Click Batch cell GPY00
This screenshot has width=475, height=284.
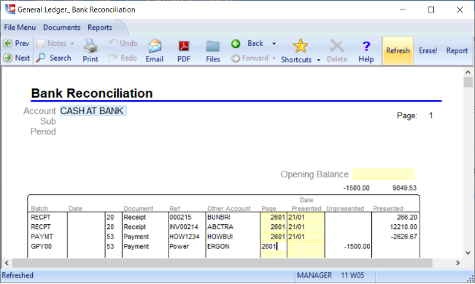pos(41,246)
